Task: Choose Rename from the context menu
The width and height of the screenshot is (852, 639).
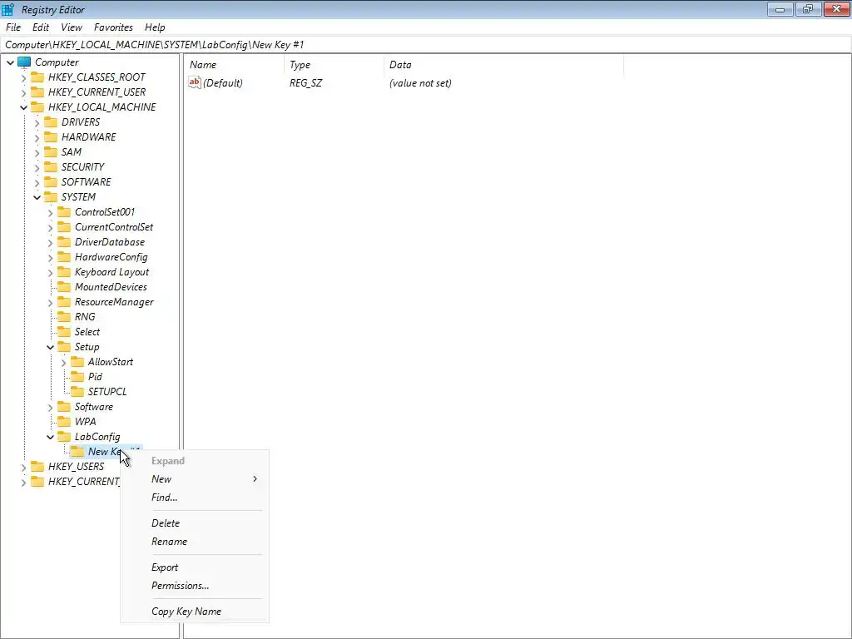Action: click(195, 541)
